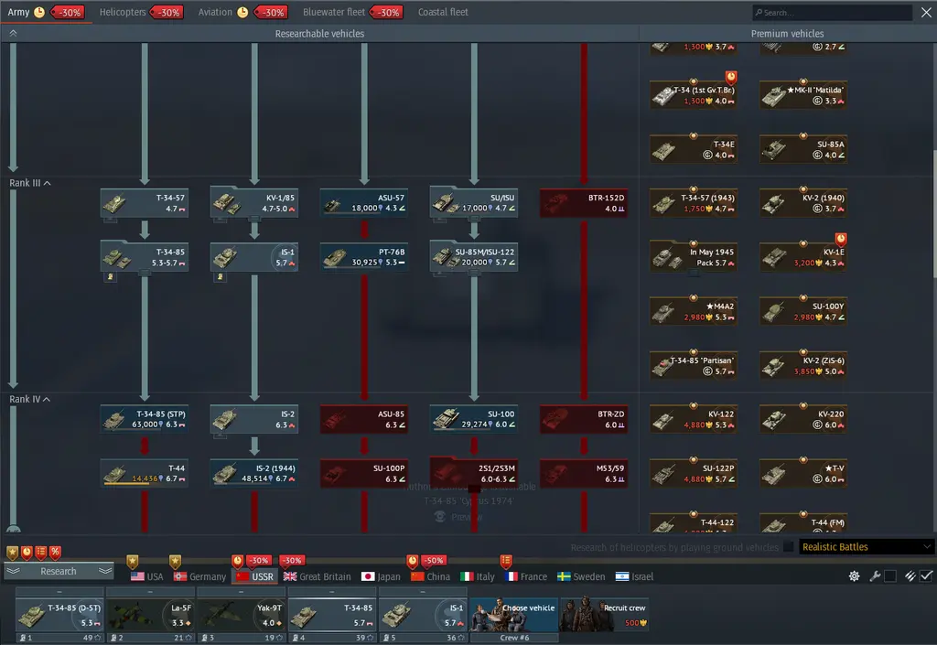Viewport: 937px width, 645px height.
Task: Click the Sweden flag icon
Action: (564, 576)
